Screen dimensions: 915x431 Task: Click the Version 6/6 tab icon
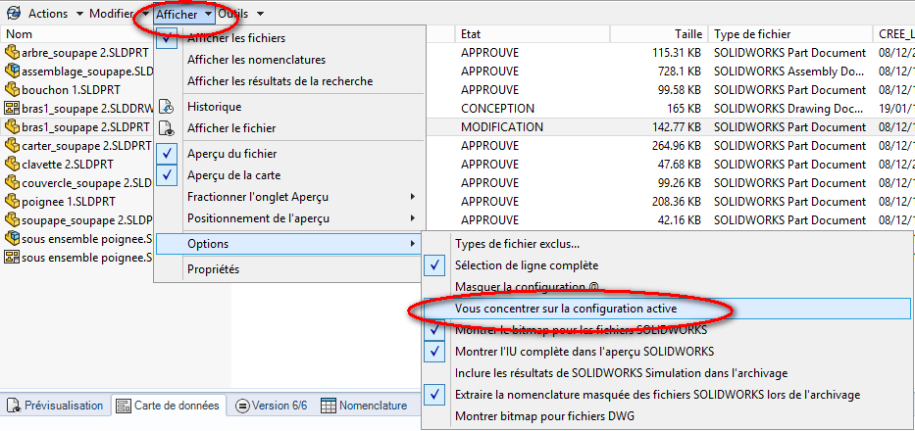coord(243,406)
